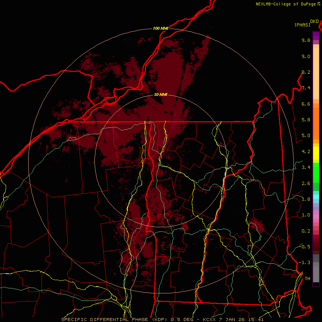This screenshot has height=322, width=322.
Task: Click the TH threshold label on the scale
Action: tap(307, 279)
